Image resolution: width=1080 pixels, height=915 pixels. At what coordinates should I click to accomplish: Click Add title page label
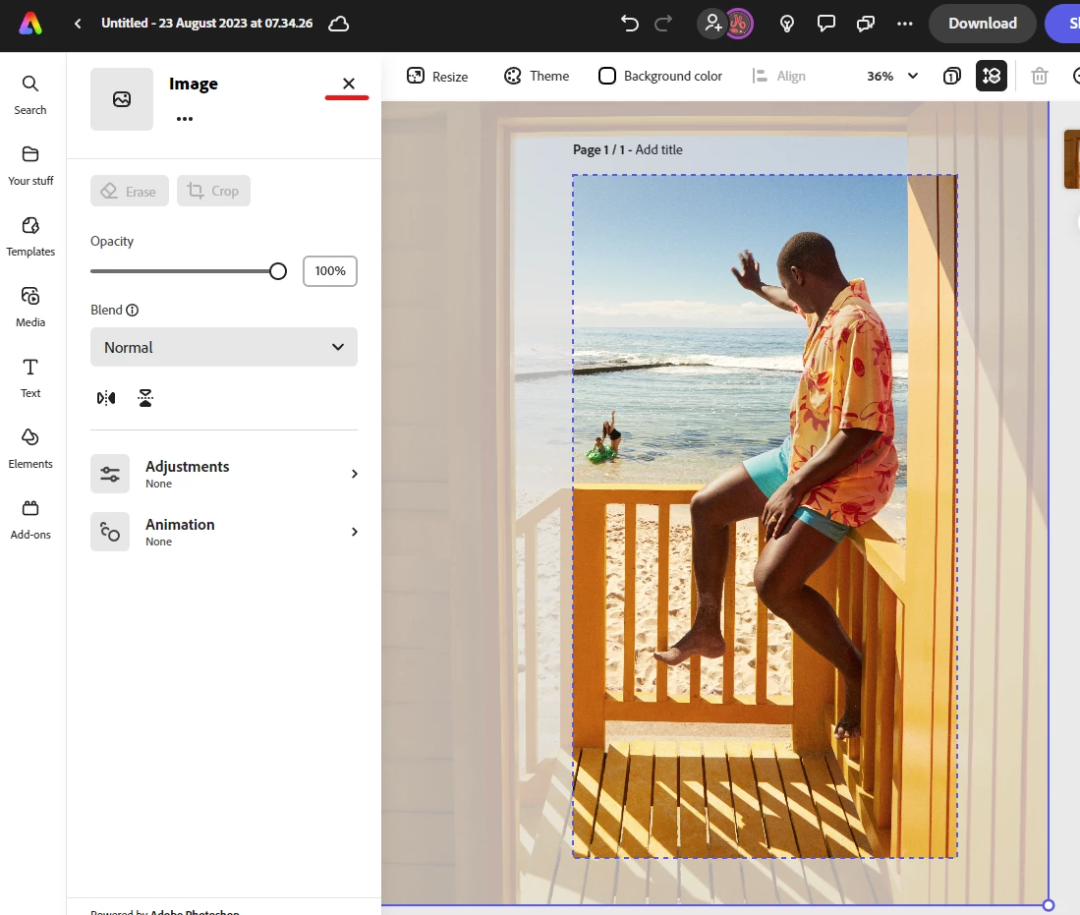pos(658,149)
